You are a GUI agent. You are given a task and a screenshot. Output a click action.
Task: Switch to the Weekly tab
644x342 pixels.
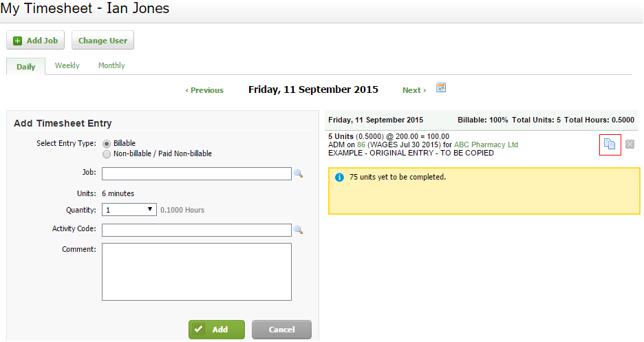pos(67,65)
